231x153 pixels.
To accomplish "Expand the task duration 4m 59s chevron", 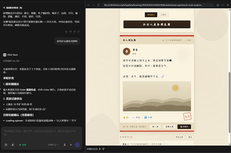I will pyautogui.click(x=21, y=61).
